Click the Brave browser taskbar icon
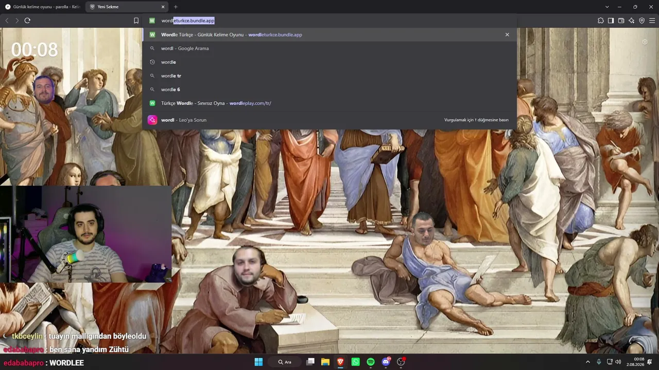 [340, 362]
